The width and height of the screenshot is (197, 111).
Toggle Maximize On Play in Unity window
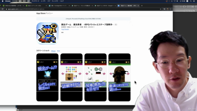tap(189, 11)
